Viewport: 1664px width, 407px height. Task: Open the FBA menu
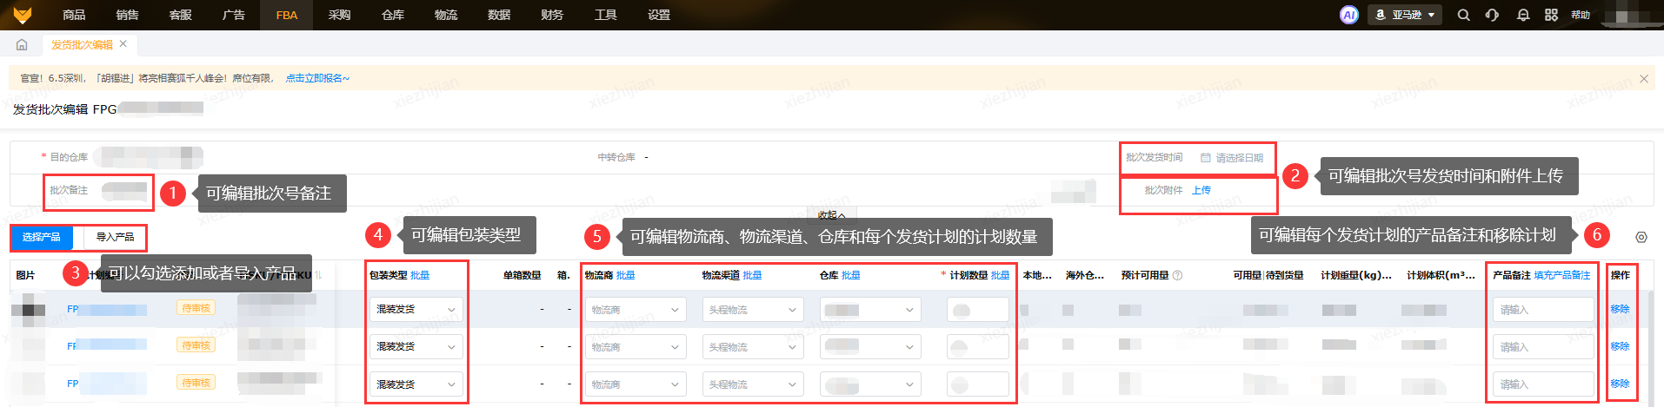click(287, 15)
